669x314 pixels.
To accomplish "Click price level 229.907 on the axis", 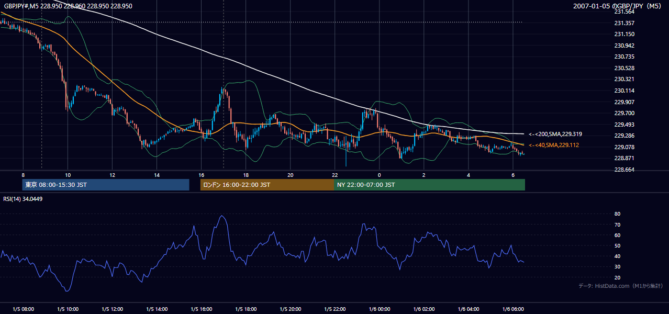I will click(x=624, y=102).
